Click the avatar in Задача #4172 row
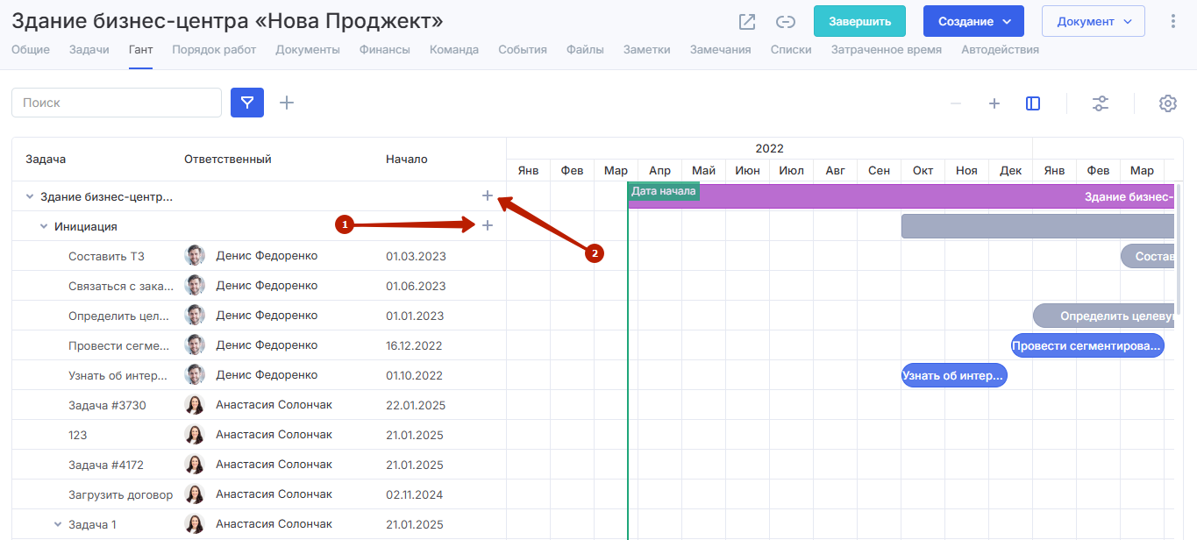 (x=195, y=464)
